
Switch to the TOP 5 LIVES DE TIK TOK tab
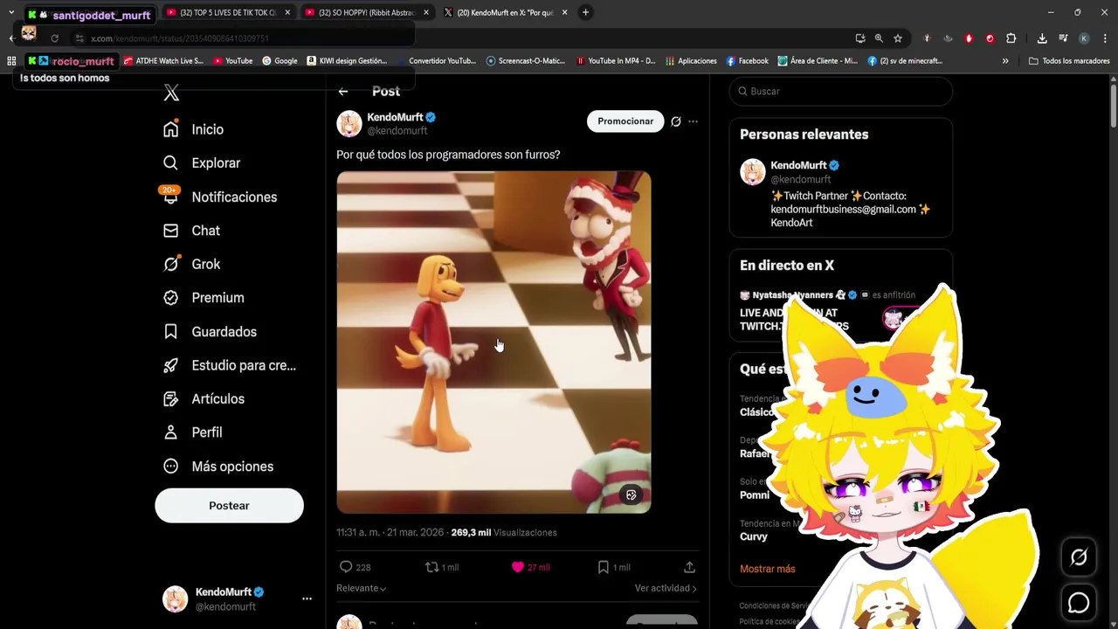[x=229, y=13]
